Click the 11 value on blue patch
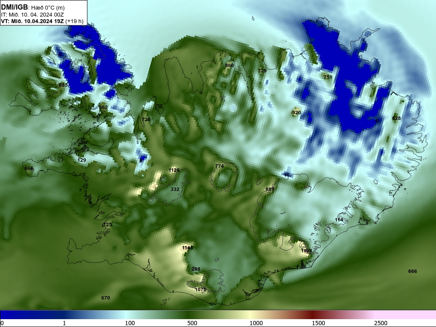 tap(287, 175)
